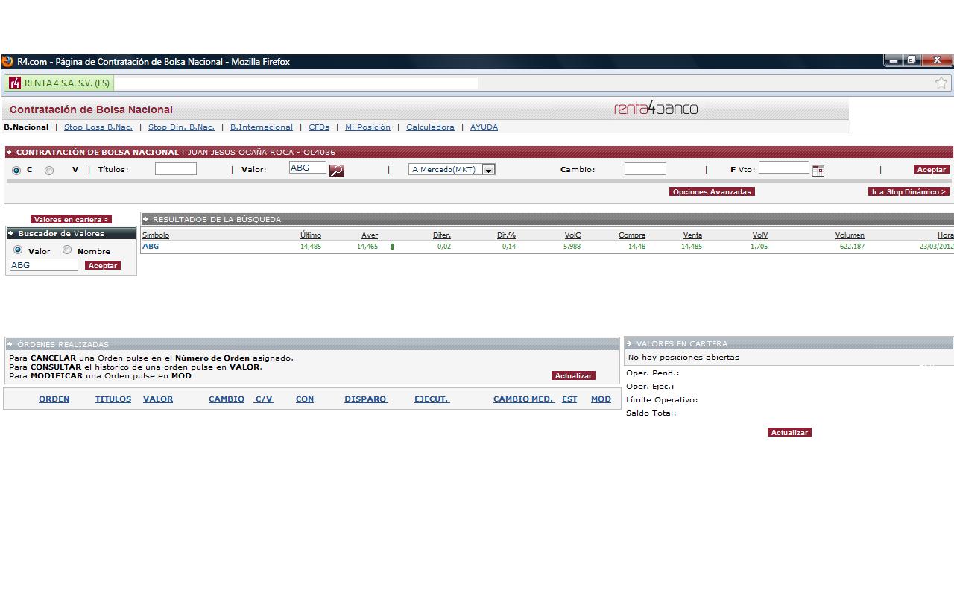This screenshot has height=596, width=954.
Task: Click the EST column header link
Action: point(569,399)
